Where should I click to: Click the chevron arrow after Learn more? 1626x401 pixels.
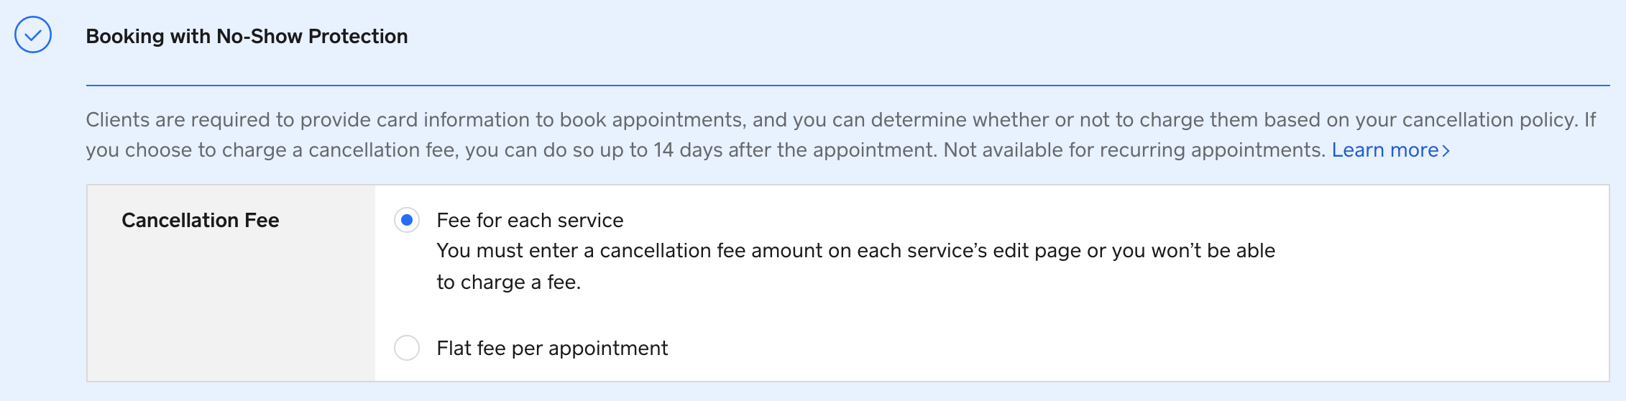click(1446, 151)
